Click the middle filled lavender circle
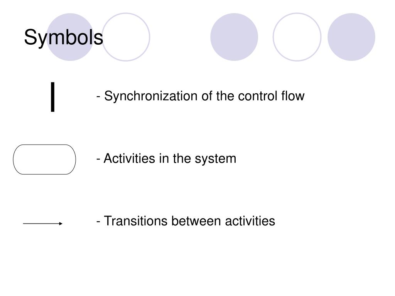The image size is (395, 296). [x=234, y=37]
